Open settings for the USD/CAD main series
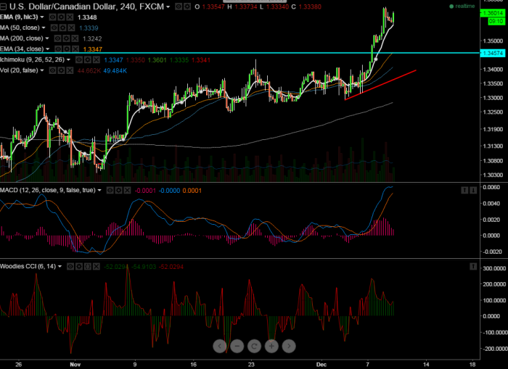The width and height of the screenshot is (508, 369). coord(187,7)
